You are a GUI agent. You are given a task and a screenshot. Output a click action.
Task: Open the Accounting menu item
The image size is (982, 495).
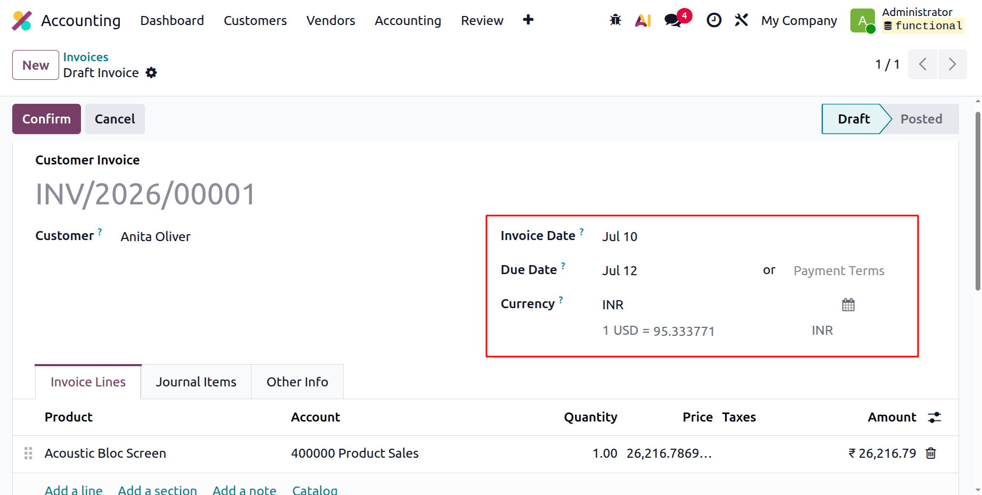point(408,20)
